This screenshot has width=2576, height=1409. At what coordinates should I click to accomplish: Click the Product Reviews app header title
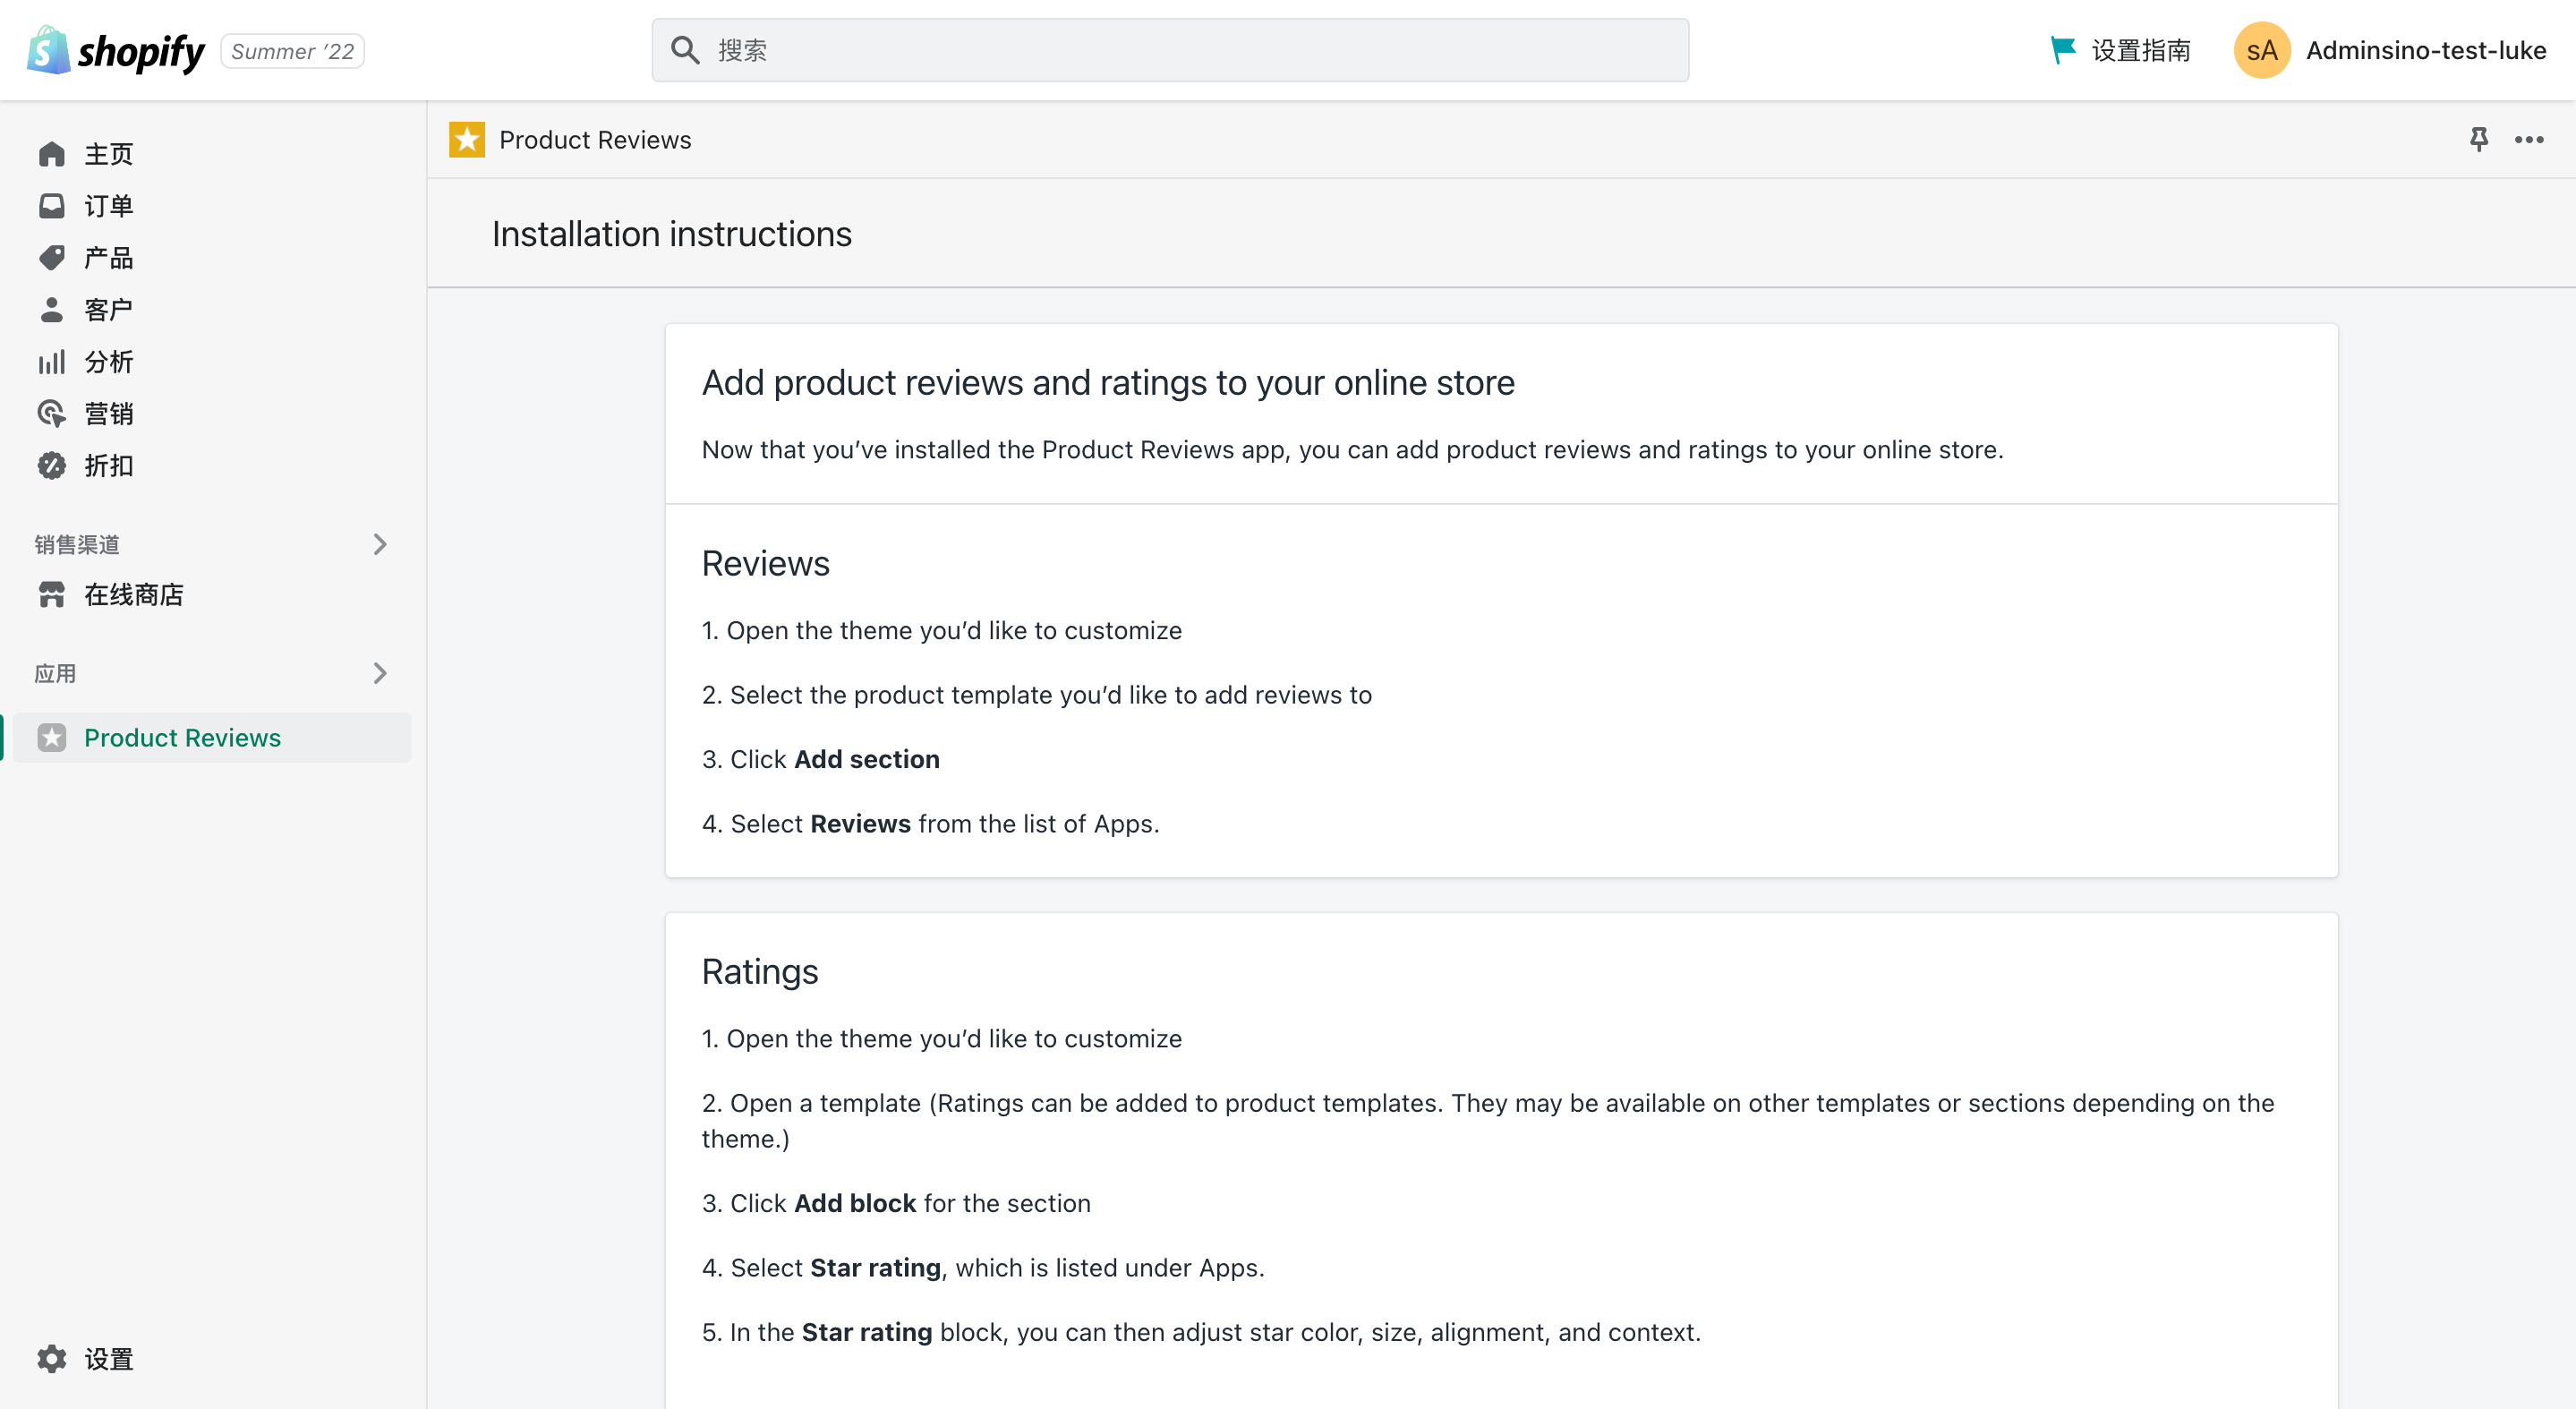click(x=595, y=140)
